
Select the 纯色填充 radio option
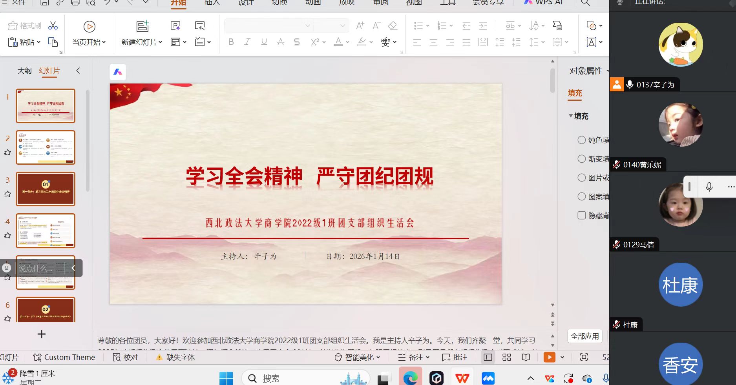click(x=582, y=140)
